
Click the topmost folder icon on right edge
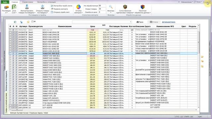pyautogui.click(x=202, y=57)
